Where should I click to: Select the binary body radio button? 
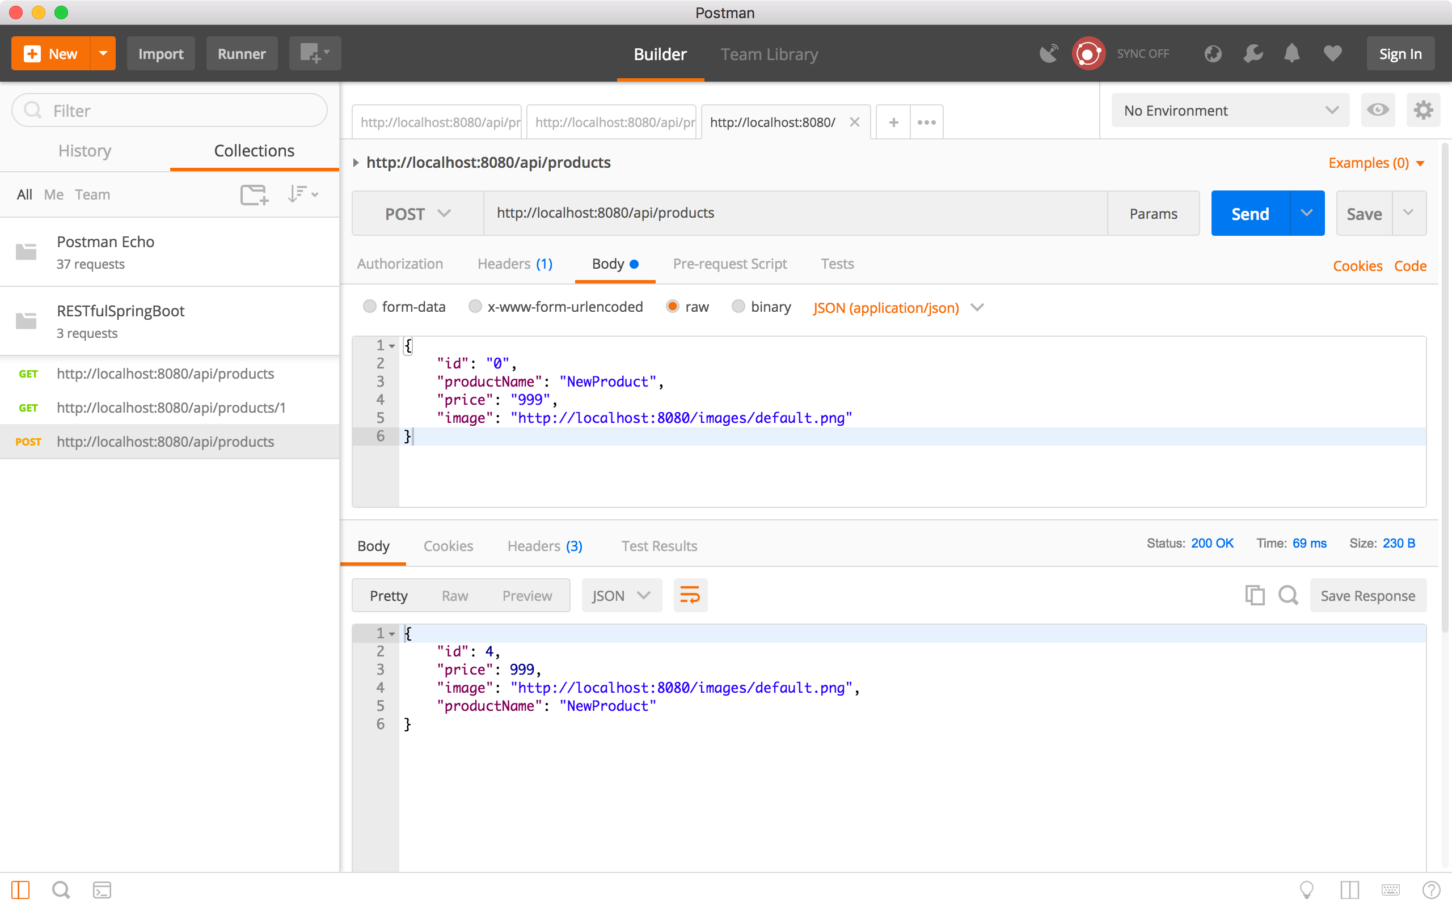[738, 307]
